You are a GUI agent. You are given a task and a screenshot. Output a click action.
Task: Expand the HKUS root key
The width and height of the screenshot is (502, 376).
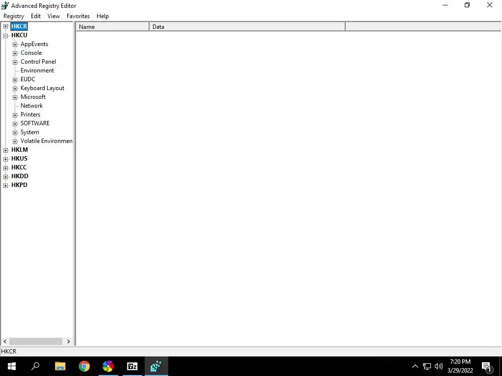coord(6,159)
